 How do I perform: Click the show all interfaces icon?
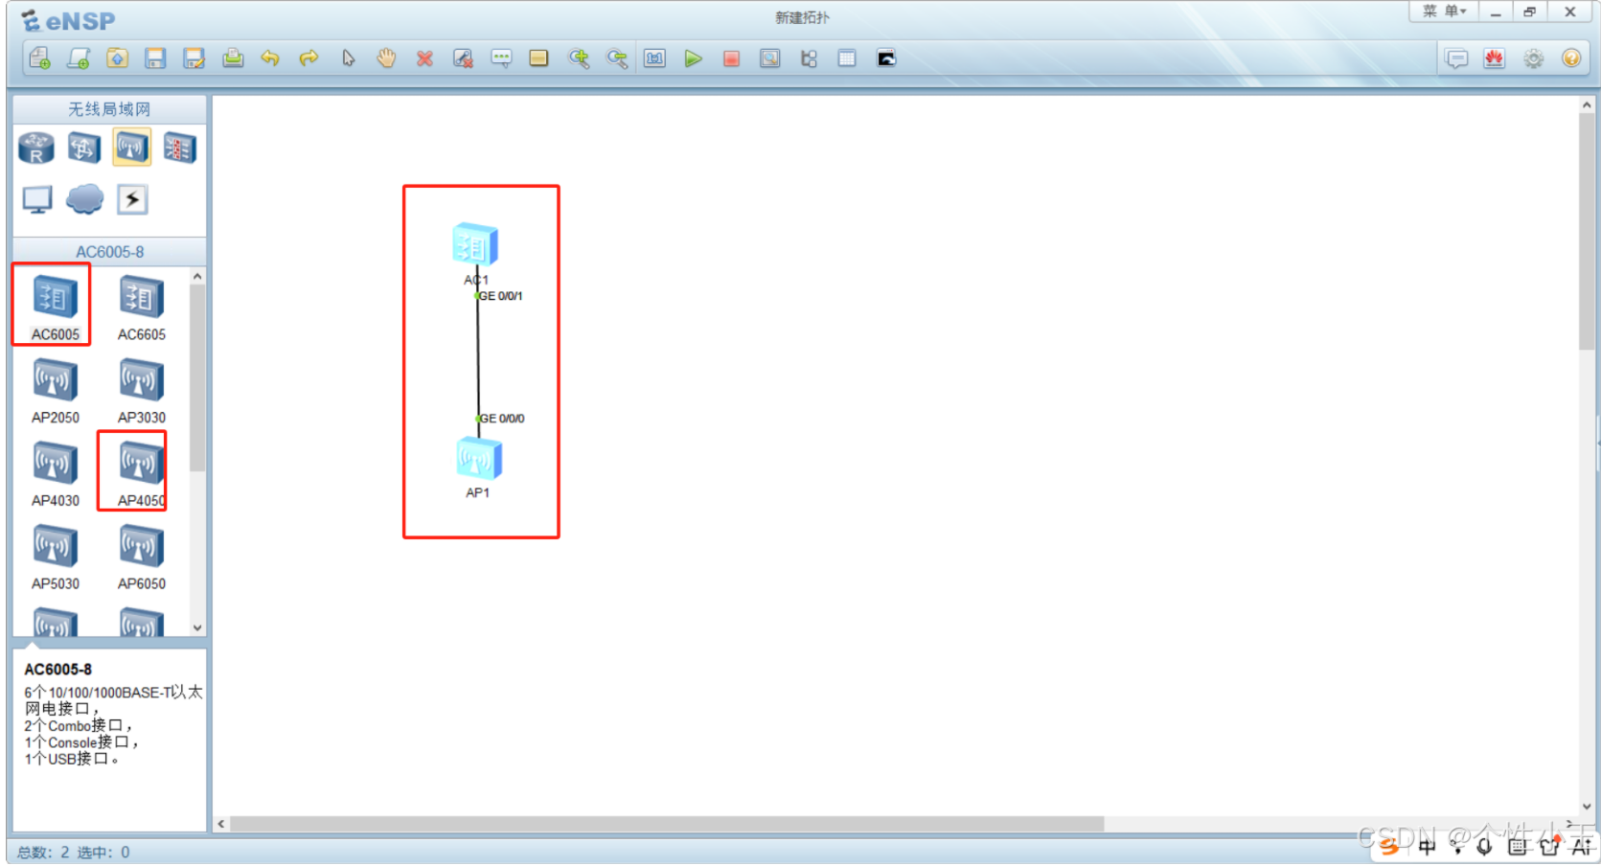pyautogui.click(x=809, y=58)
